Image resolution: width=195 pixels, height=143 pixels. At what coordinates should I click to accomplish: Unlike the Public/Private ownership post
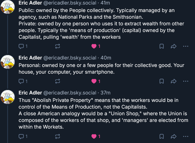point(94,46)
